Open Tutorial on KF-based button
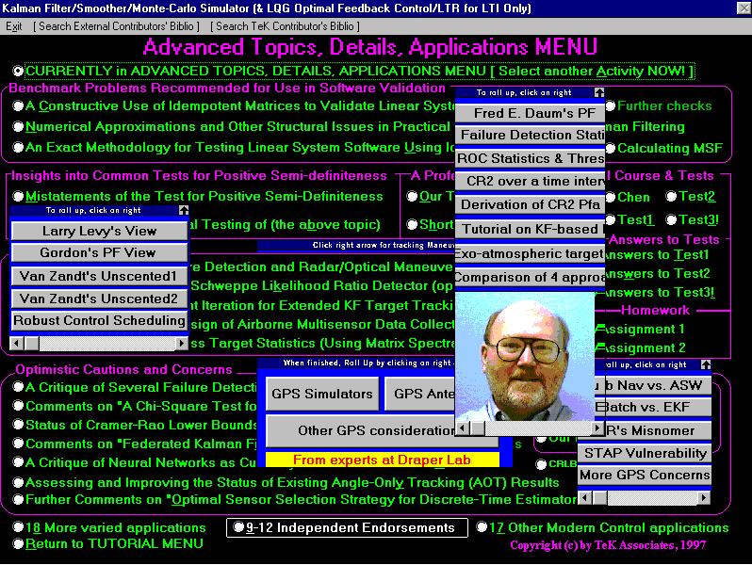 [530, 229]
